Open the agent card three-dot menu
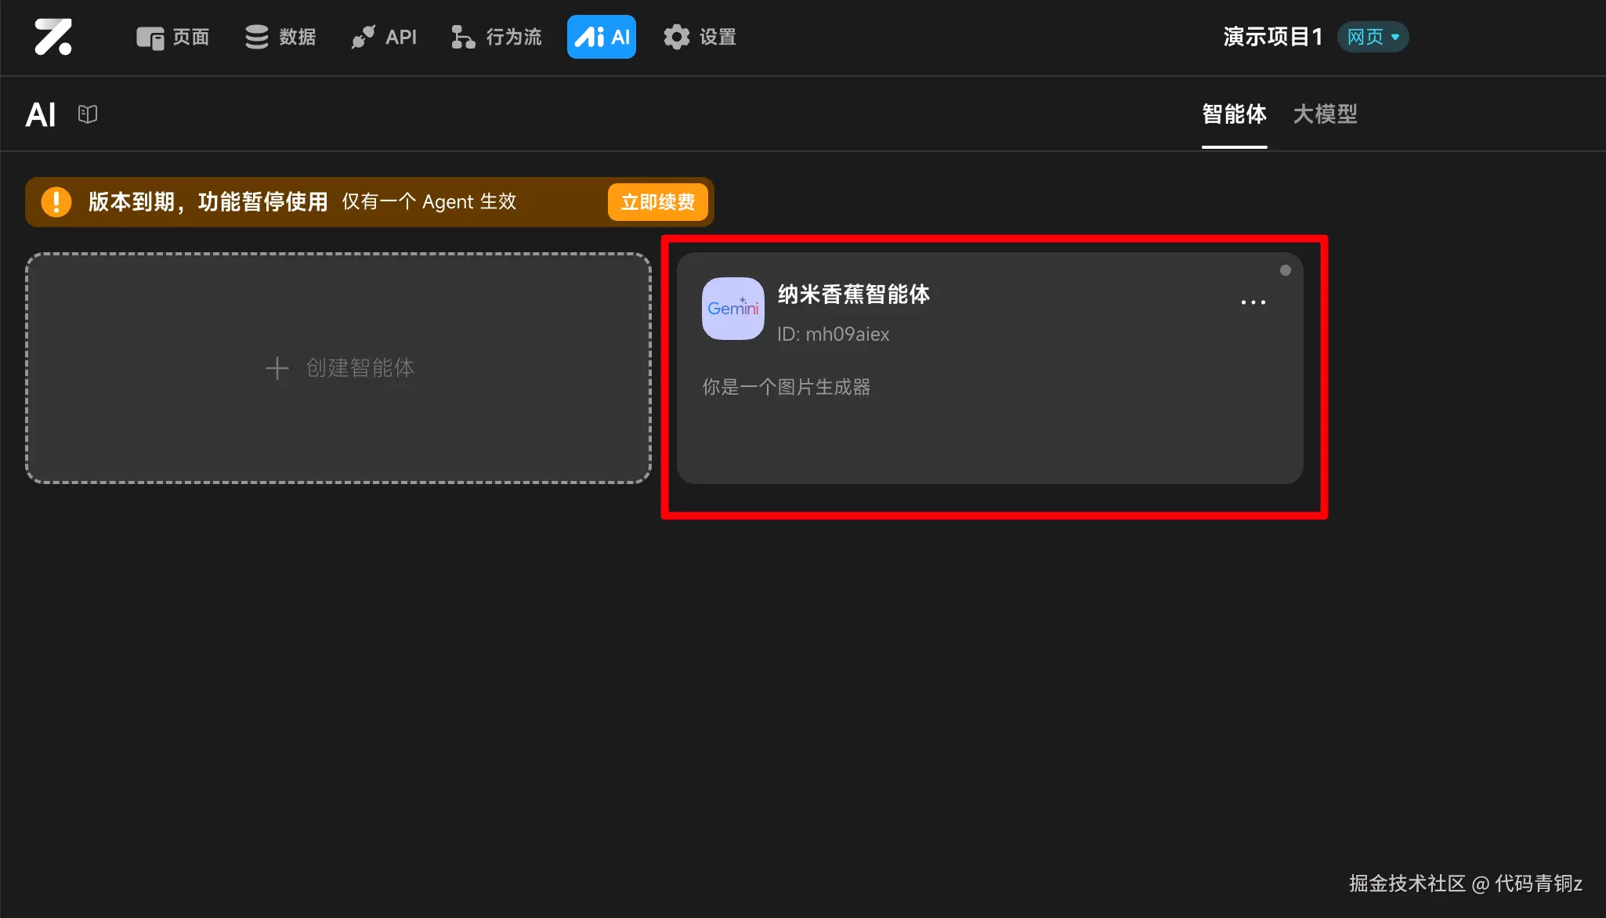1606x918 pixels. pyautogui.click(x=1253, y=302)
